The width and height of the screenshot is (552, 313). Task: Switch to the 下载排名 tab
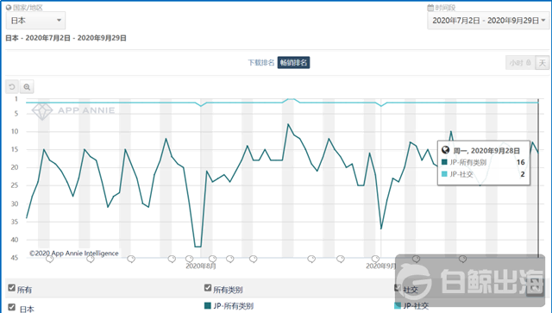coord(260,63)
